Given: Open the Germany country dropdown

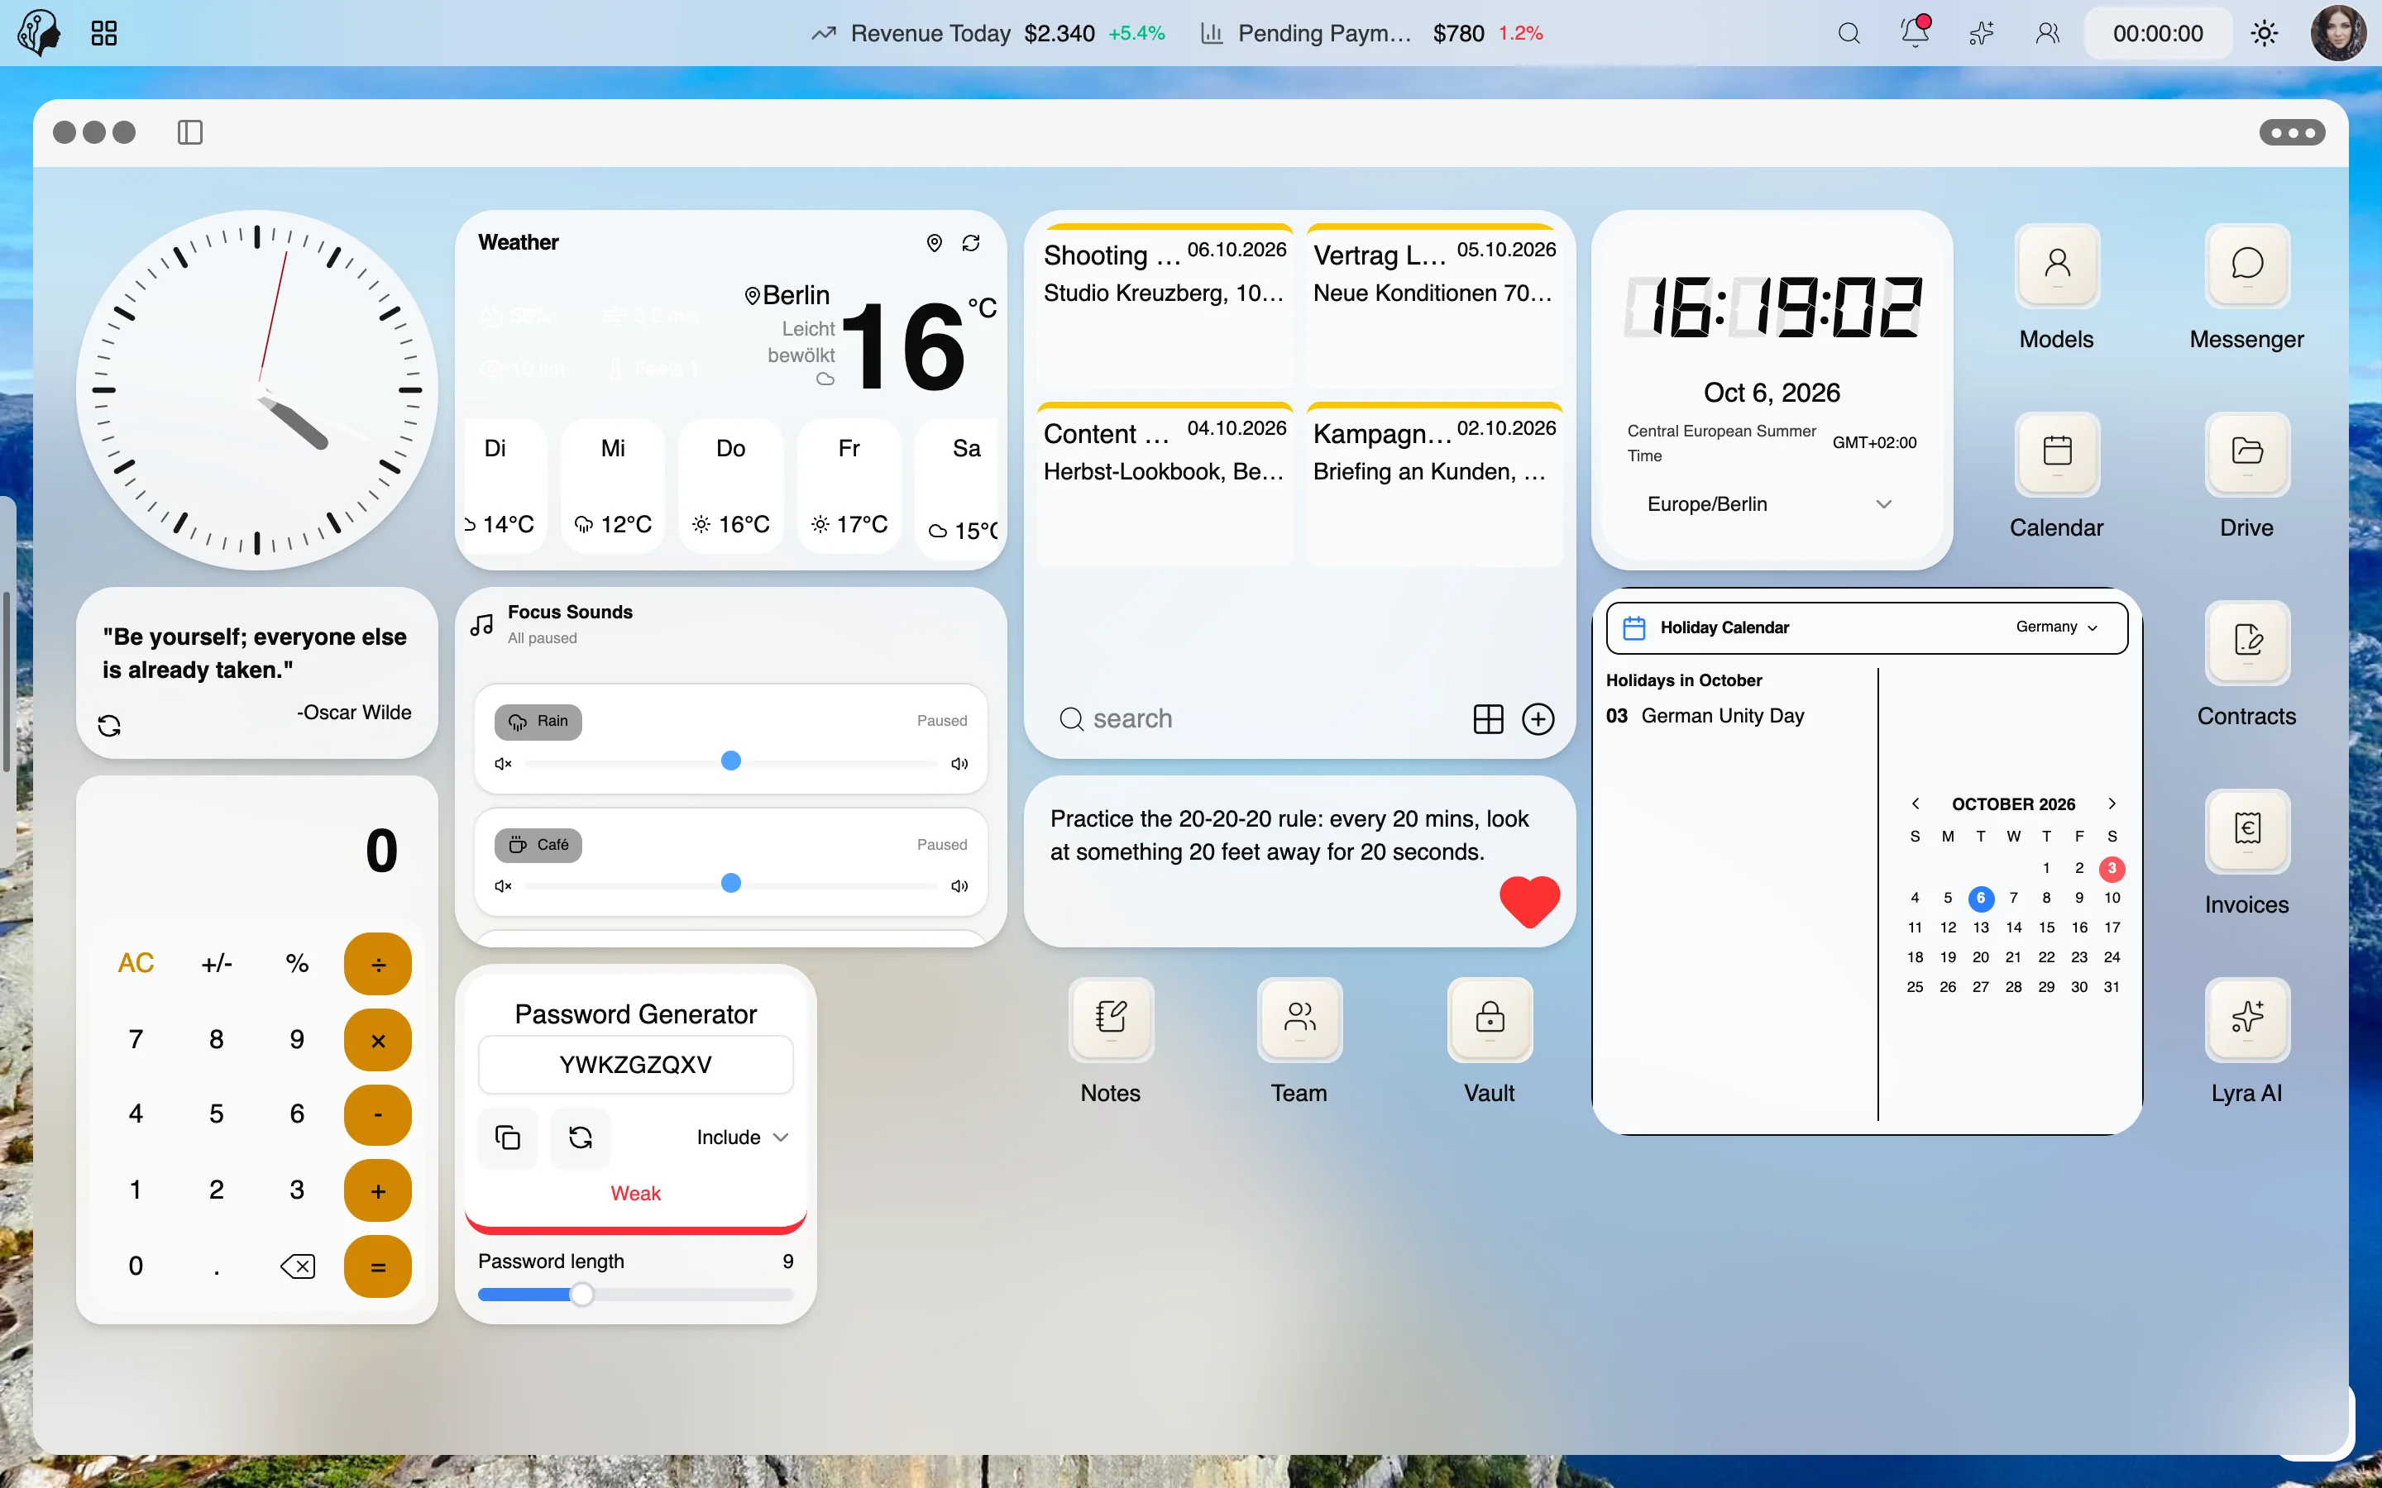Looking at the screenshot, I should (x=2056, y=627).
